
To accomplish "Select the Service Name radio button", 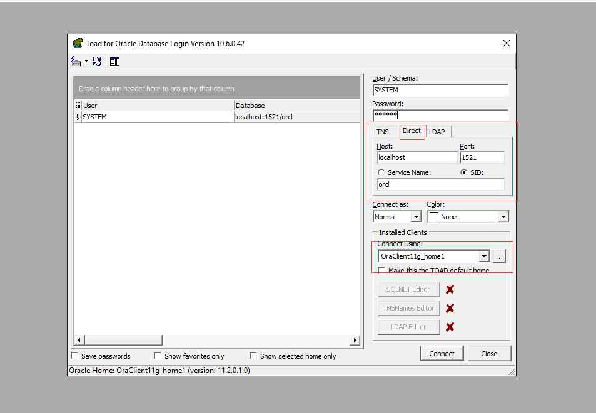I will (x=381, y=172).
